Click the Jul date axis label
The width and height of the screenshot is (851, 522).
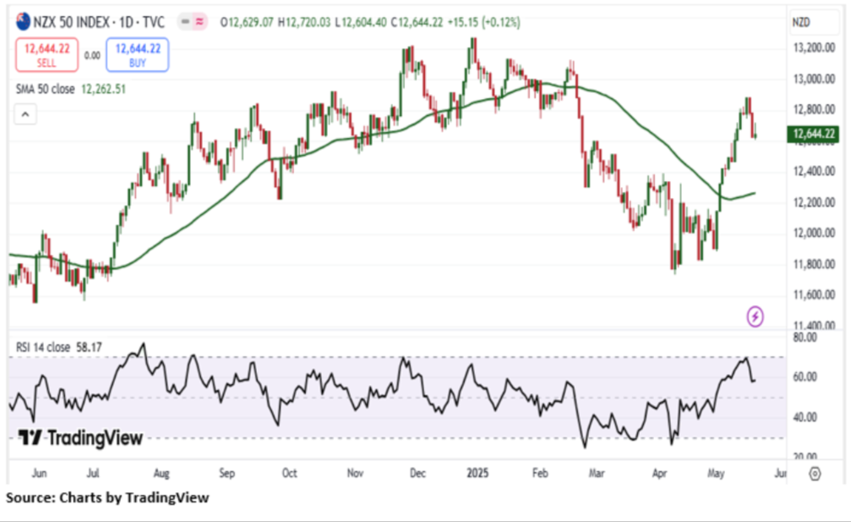(93, 473)
